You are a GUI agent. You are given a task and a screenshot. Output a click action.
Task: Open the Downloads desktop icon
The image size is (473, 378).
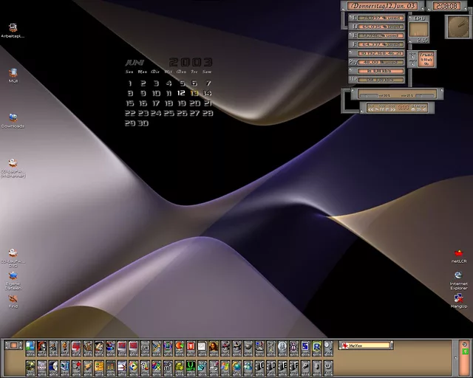(13, 118)
